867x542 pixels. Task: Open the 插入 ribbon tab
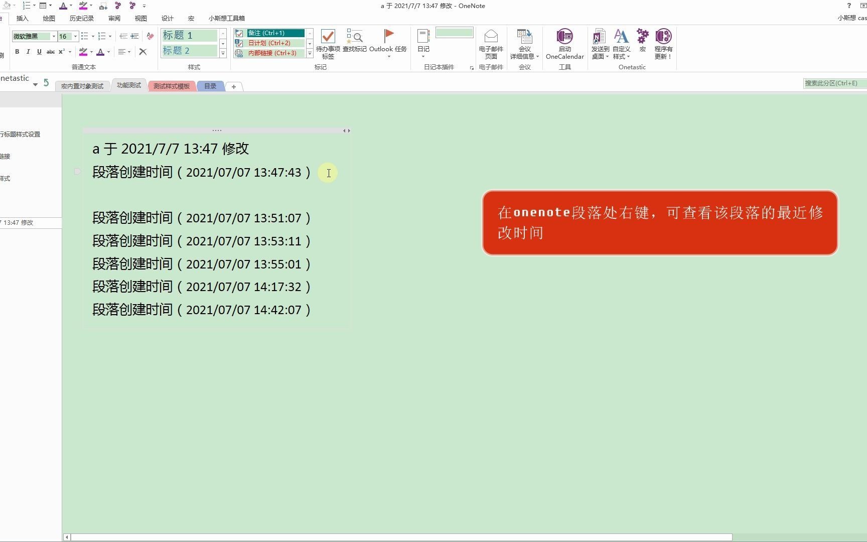(x=23, y=18)
